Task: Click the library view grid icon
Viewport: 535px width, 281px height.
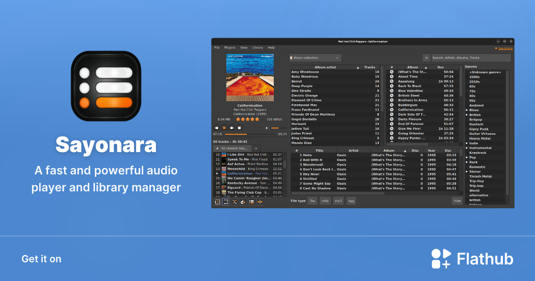Action: [x=426, y=58]
